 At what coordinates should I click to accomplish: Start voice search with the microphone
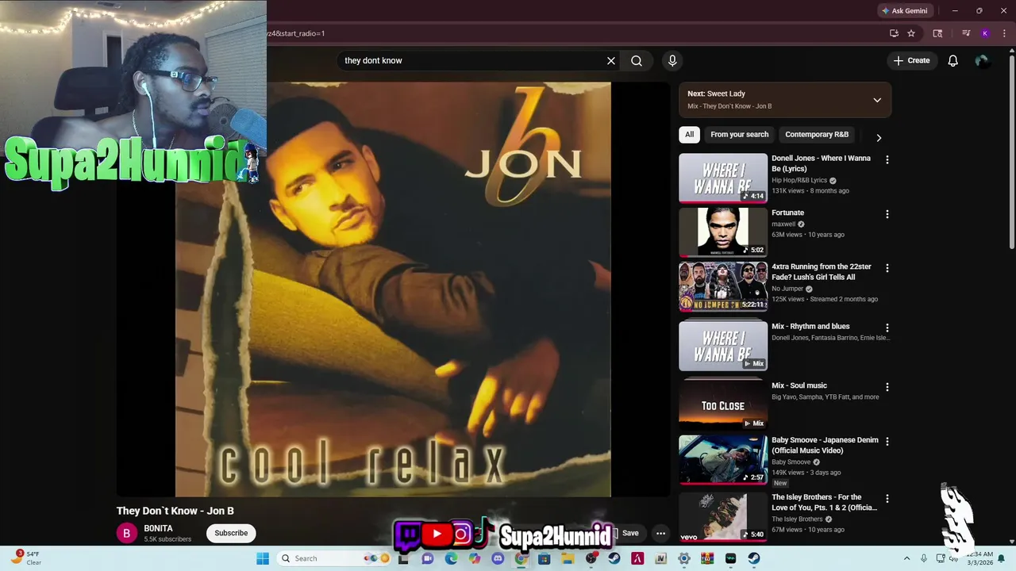[x=672, y=60]
